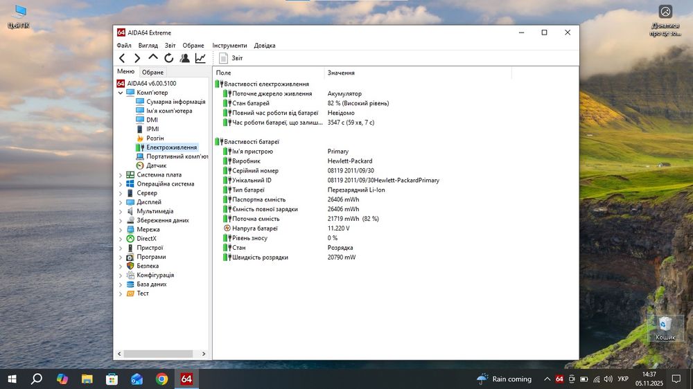Screen dimensions: 693x389
Task: Click the tree's horizontal scrollbar thumb
Action: [158, 354]
